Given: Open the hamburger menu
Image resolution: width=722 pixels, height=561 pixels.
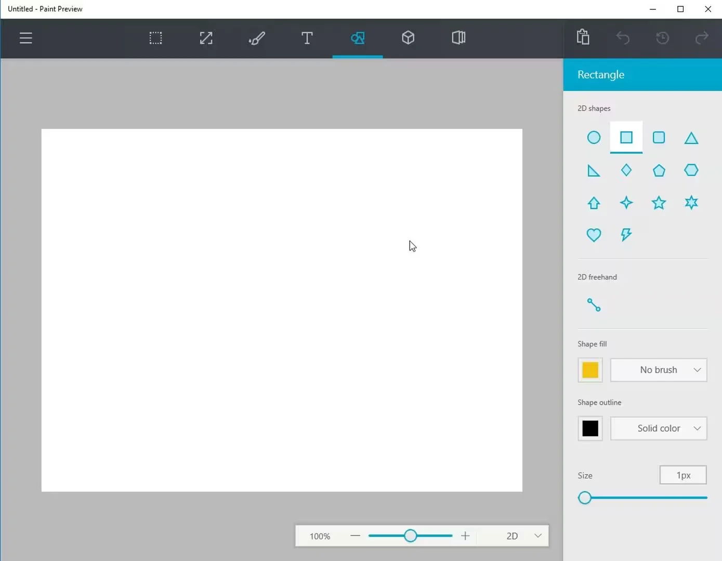Looking at the screenshot, I should click(x=26, y=38).
